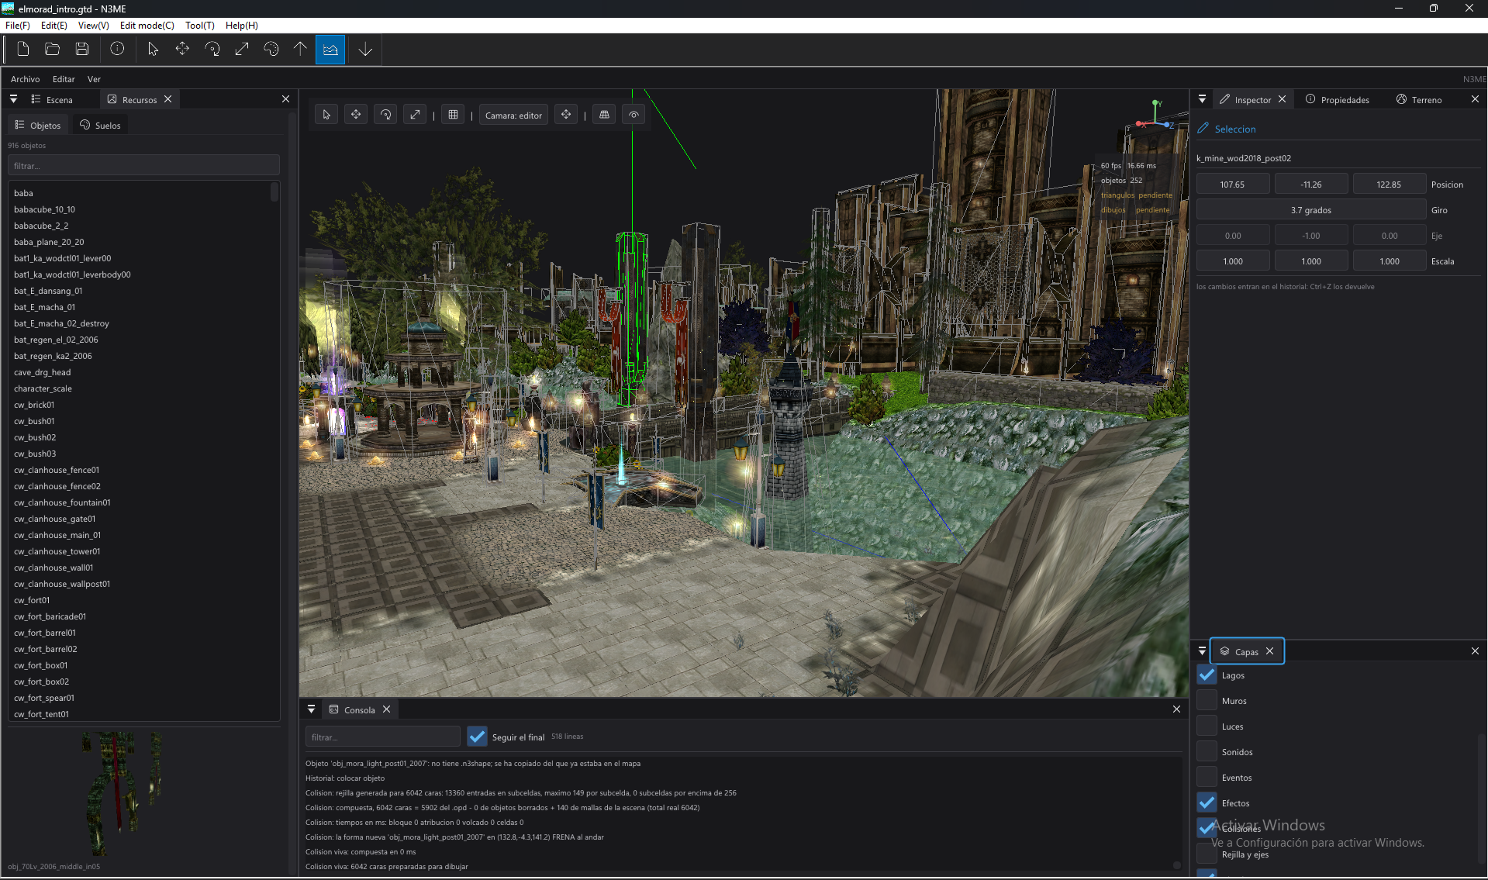Open a file with the folder icon
Screen dimensions: 1488x880
click(53, 50)
